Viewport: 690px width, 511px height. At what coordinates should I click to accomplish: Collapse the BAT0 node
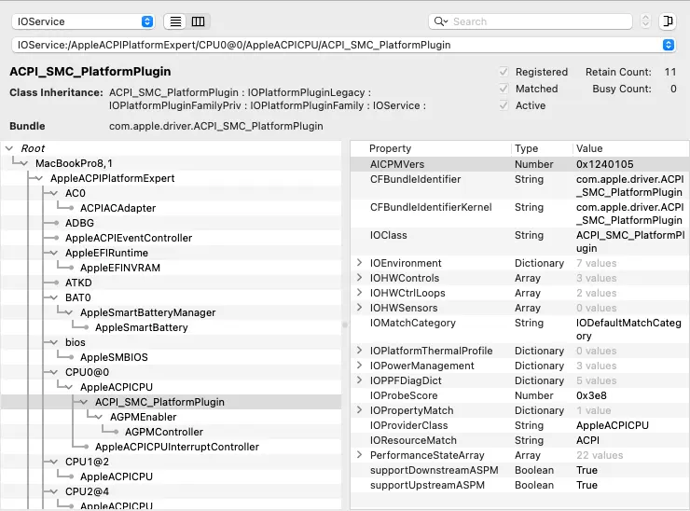(54, 297)
